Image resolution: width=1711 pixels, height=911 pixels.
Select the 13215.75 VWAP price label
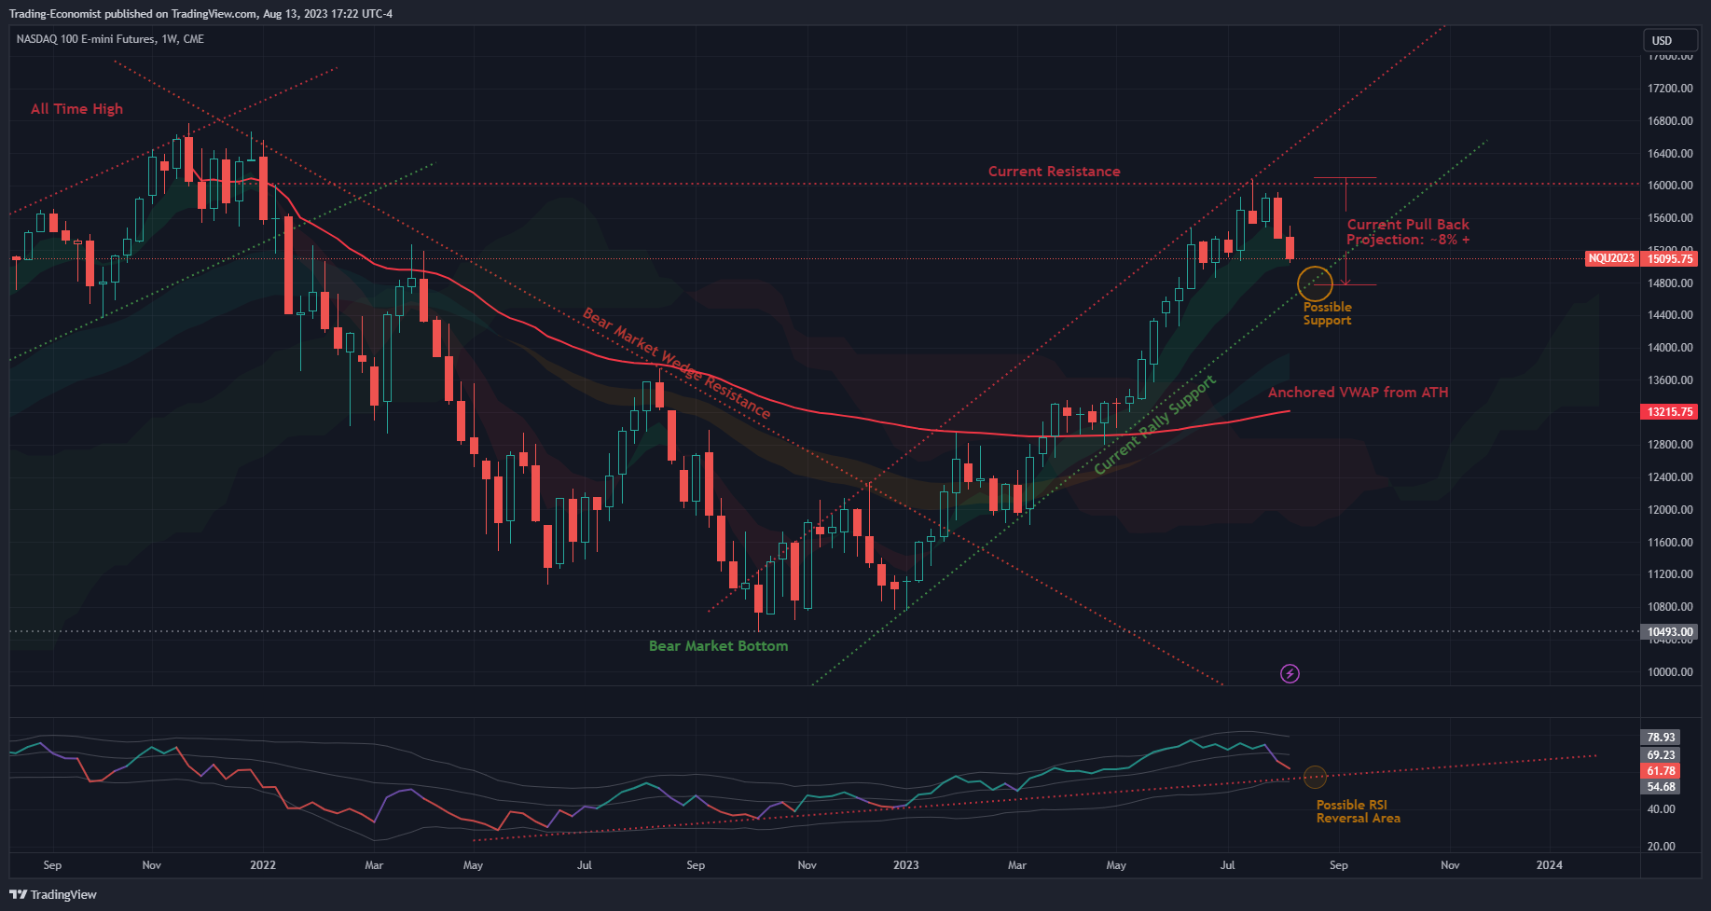(1669, 411)
